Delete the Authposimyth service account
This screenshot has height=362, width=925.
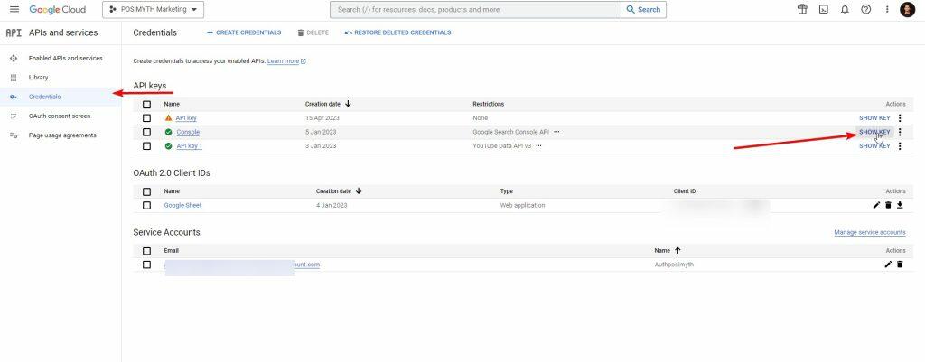(x=900, y=265)
